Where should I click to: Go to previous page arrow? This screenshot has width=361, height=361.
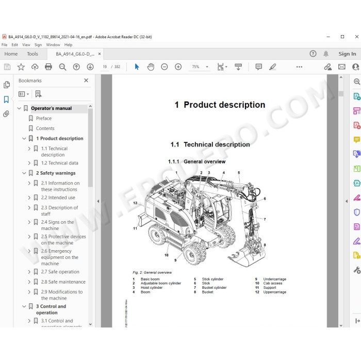click(76, 67)
